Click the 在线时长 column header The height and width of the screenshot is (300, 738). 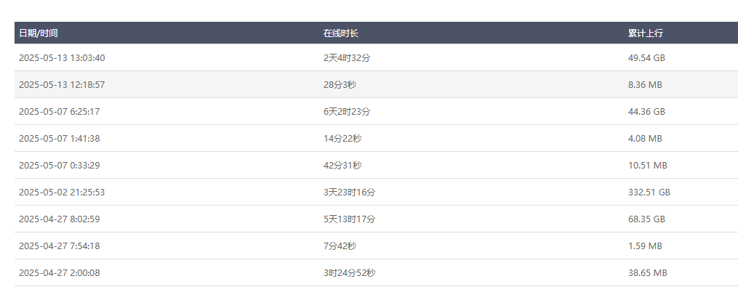click(341, 33)
